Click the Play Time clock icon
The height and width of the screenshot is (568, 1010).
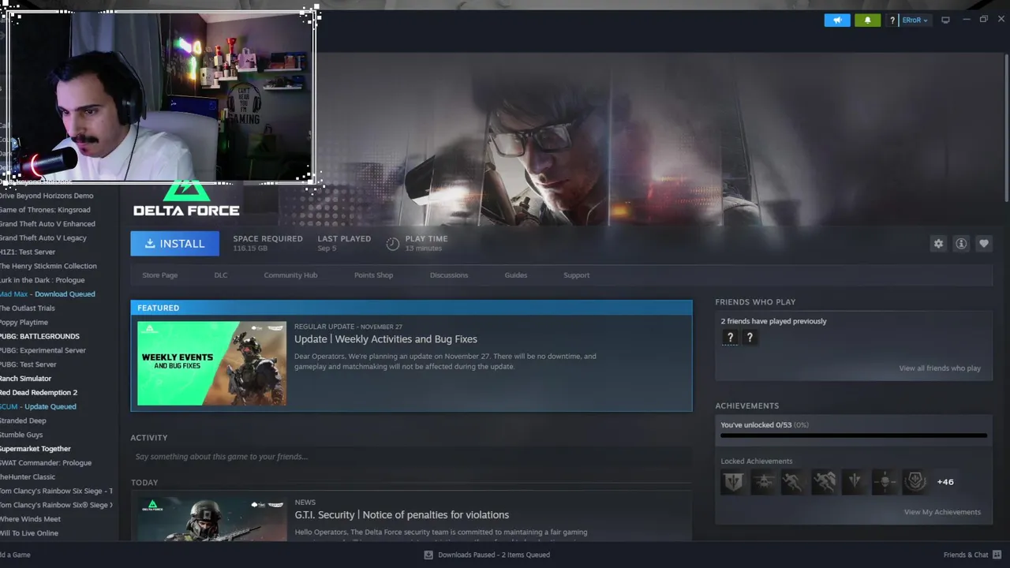393,244
